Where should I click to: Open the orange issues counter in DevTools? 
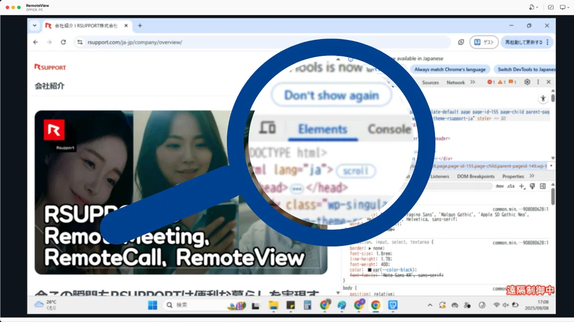pos(512,83)
